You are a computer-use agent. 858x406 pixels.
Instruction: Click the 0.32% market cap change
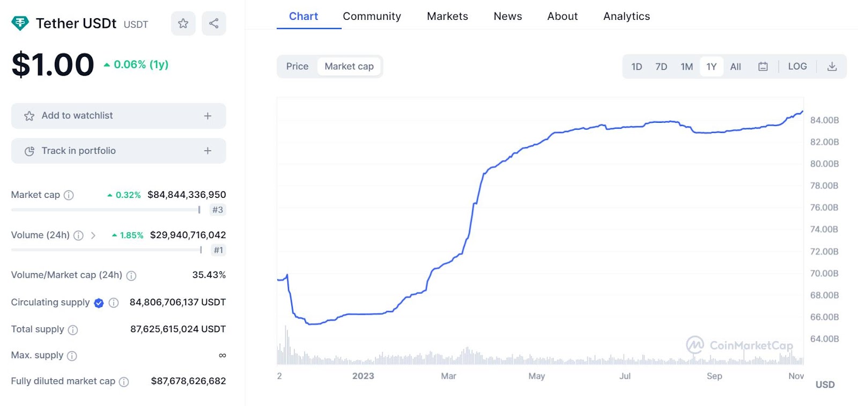point(124,195)
